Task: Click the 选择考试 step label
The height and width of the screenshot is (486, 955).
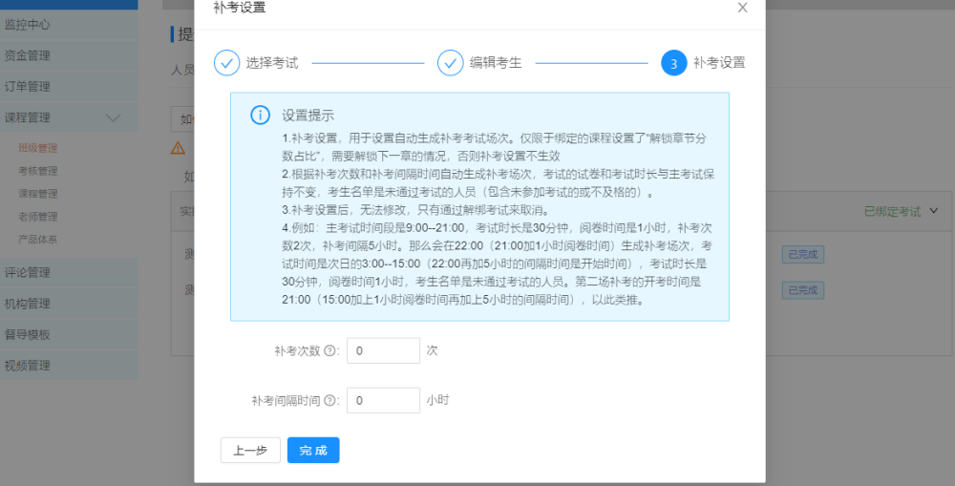Action: click(x=272, y=63)
